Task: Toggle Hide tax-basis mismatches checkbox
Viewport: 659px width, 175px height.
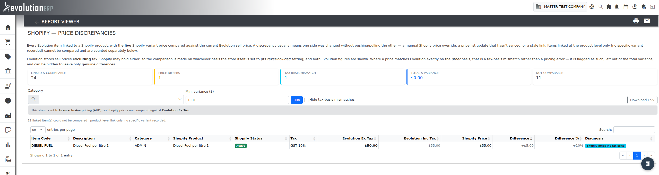Action: pyautogui.click(x=306, y=100)
